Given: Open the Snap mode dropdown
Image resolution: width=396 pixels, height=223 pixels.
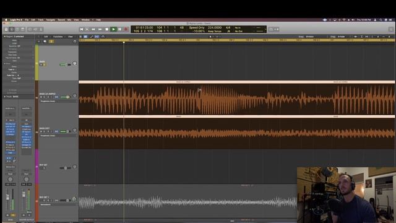Looking at the screenshot, I should (x=310, y=37).
